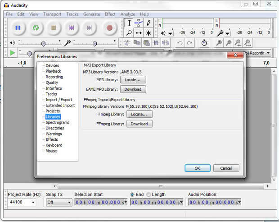Select Devices in preferences tree
The height and width of the screenshot is (222, 279).
click(x=52, y=65)
